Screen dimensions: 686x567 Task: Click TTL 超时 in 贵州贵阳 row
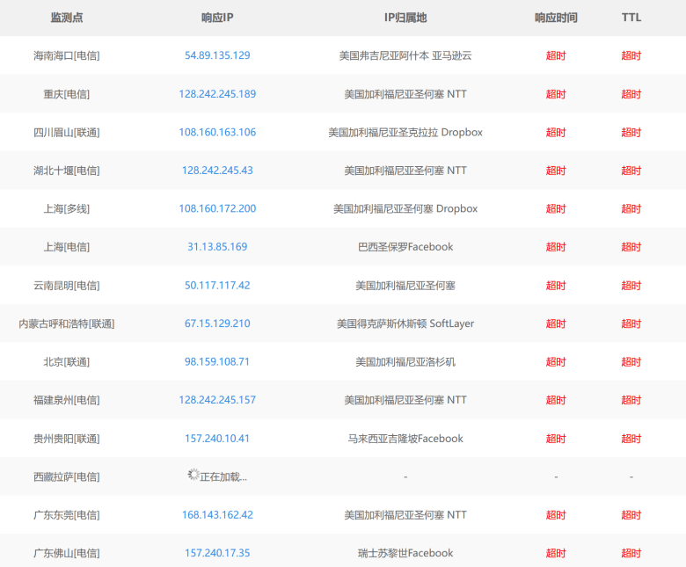tap(631, 439)
